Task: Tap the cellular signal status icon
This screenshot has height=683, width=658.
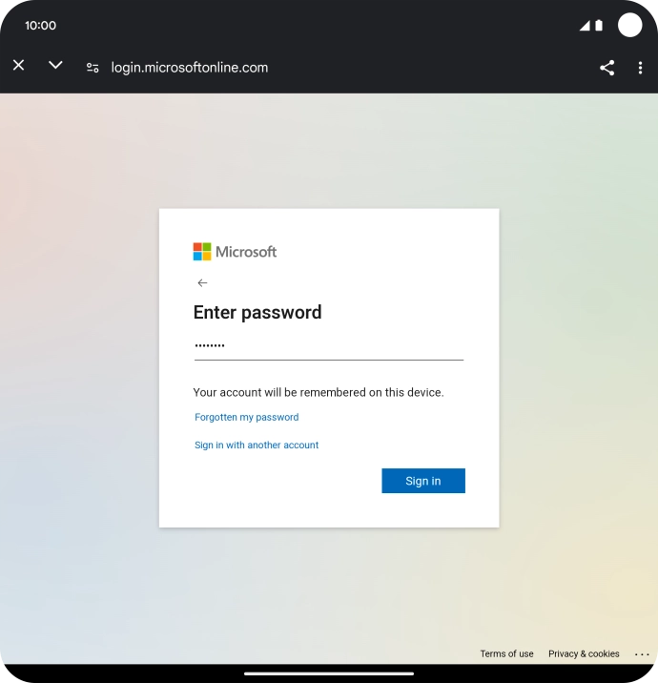Action: click(585, 26)
